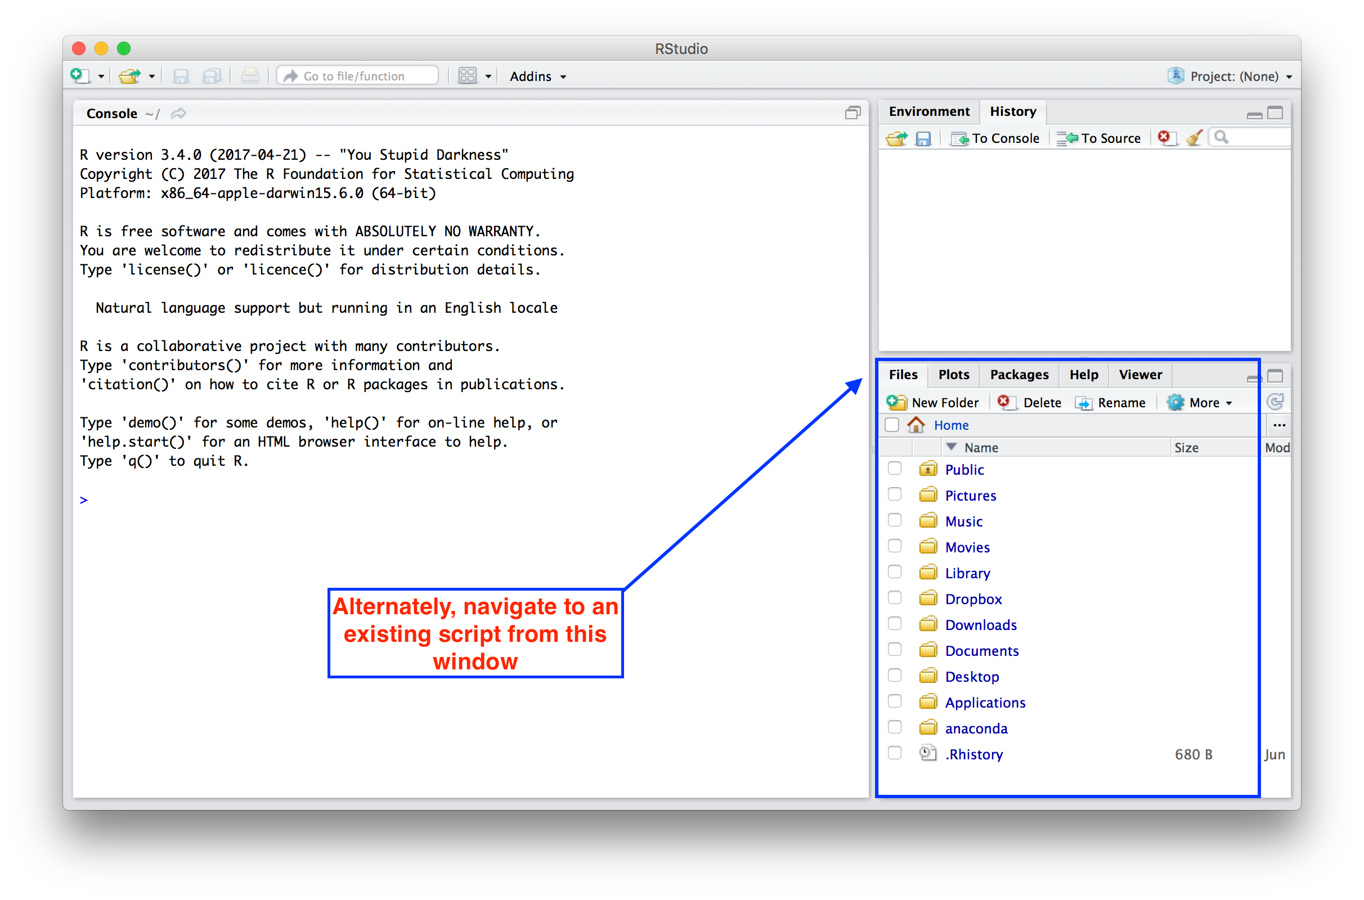The image size is (1364, 900).
Task: Click the New File icon
Action: click(80, 76)
